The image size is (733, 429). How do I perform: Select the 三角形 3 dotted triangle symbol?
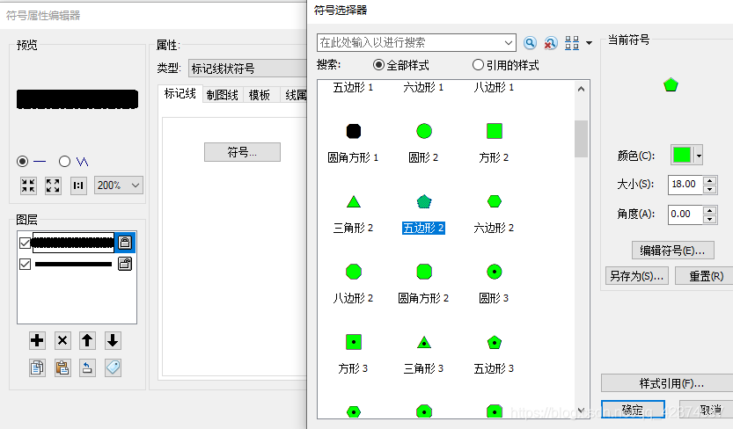coord(424,343)
